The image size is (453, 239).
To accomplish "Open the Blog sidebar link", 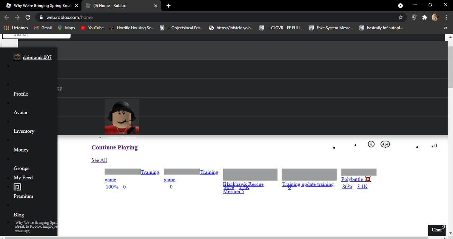I will coord(18,215).
